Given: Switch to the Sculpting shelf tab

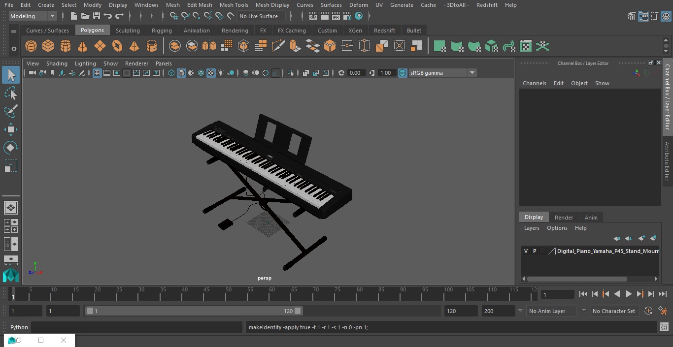Looking at the screenshot, I should tap(128, 31).
